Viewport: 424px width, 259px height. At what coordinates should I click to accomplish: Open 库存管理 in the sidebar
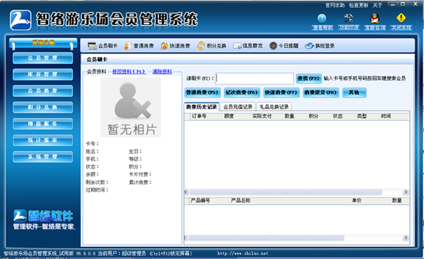tap(42, 74)
